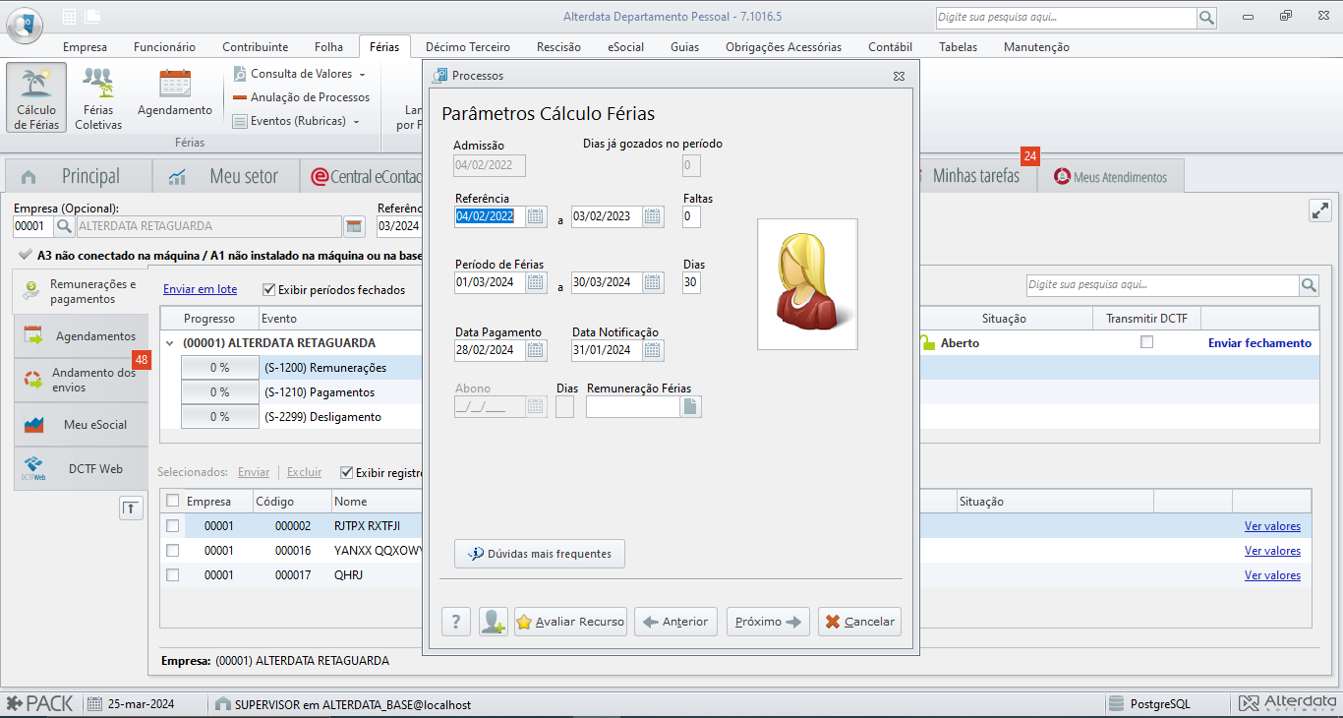Check the row checkbox for code 000016
The width and height of the screenshot is (1343, 718).
(x=173, y=551)
